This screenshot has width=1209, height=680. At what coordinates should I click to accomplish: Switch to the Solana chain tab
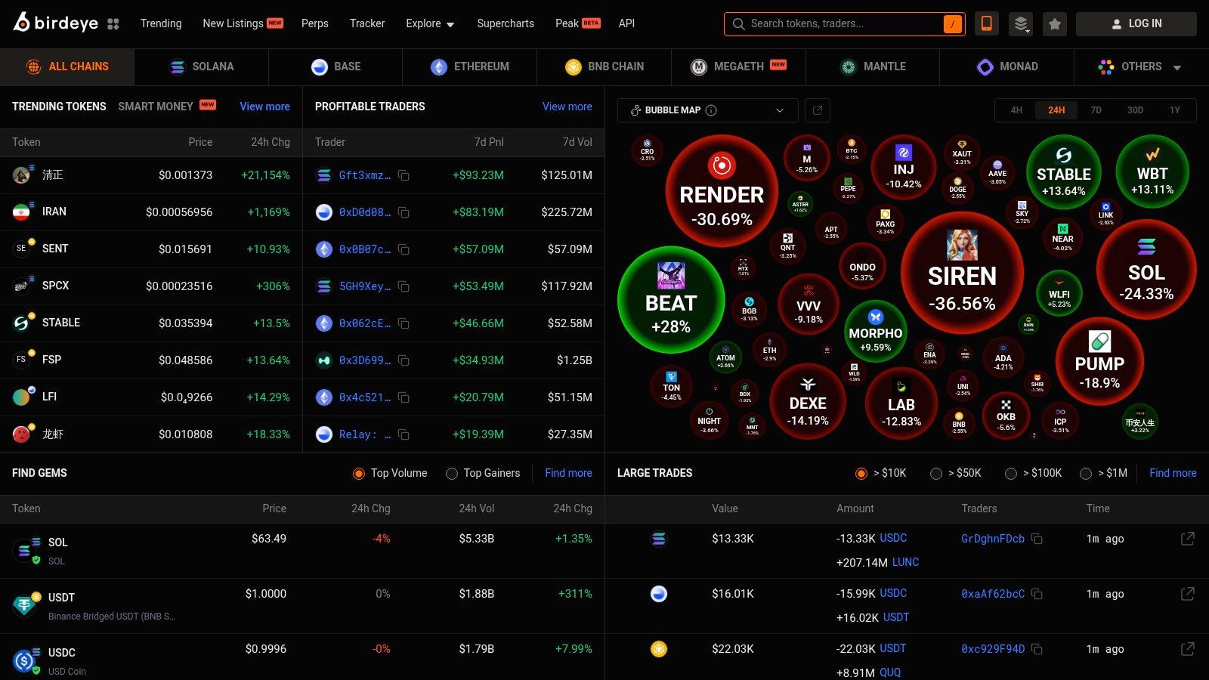point(202,67)
